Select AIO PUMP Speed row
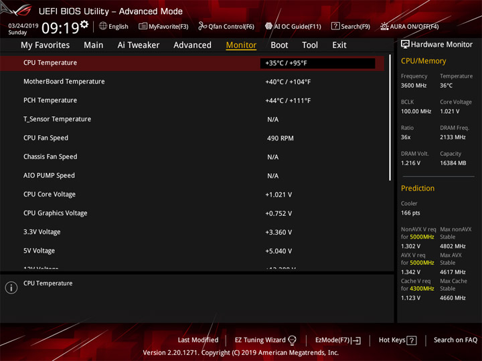 (x=192, y=176)
